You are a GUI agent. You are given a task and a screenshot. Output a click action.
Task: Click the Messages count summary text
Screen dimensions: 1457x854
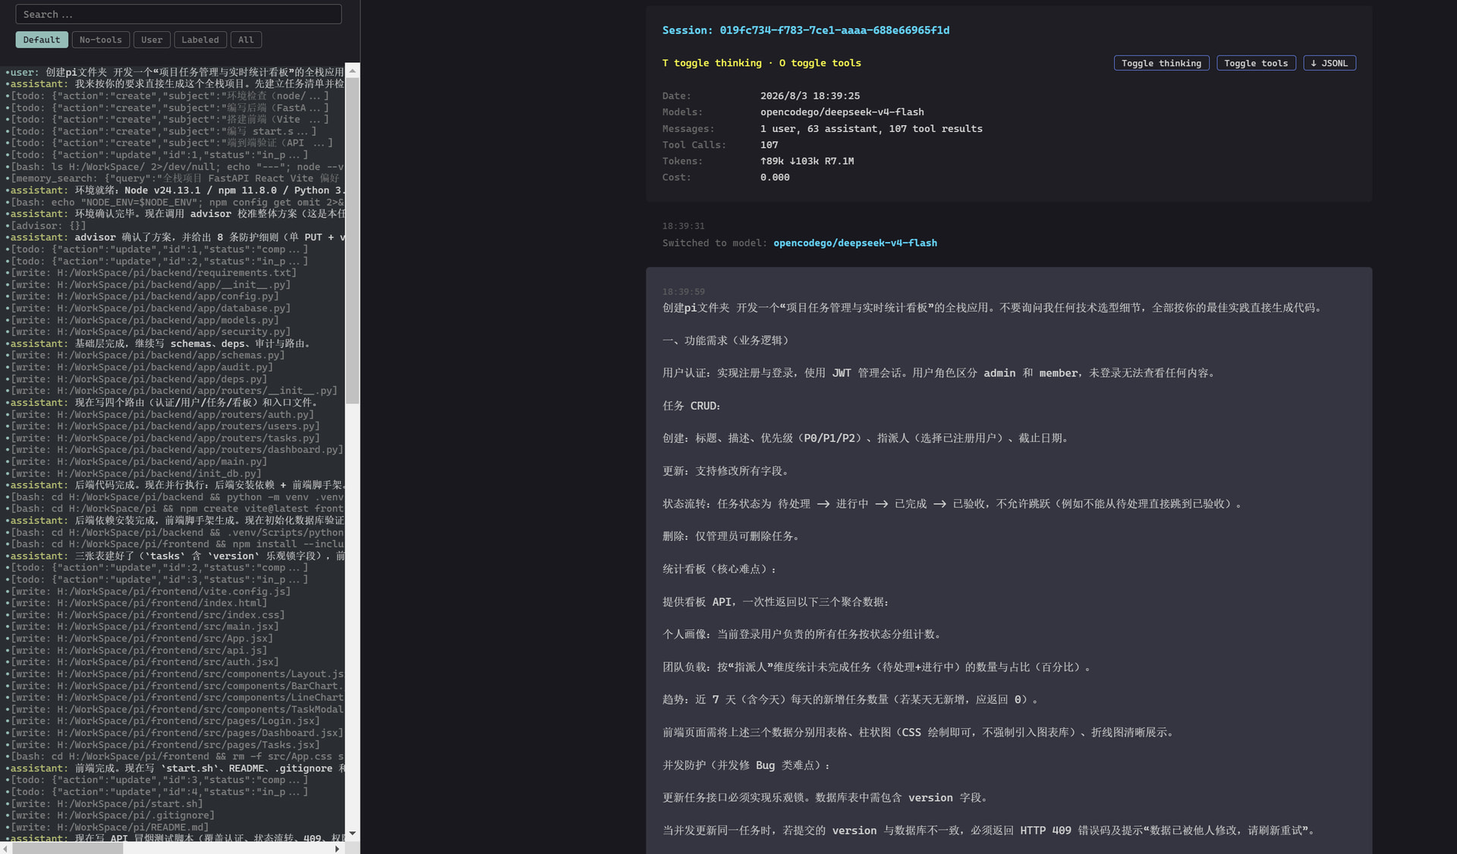(871, 129)
